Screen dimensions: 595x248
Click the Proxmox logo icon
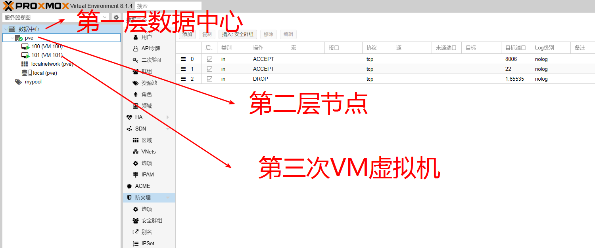click(8, 6)
